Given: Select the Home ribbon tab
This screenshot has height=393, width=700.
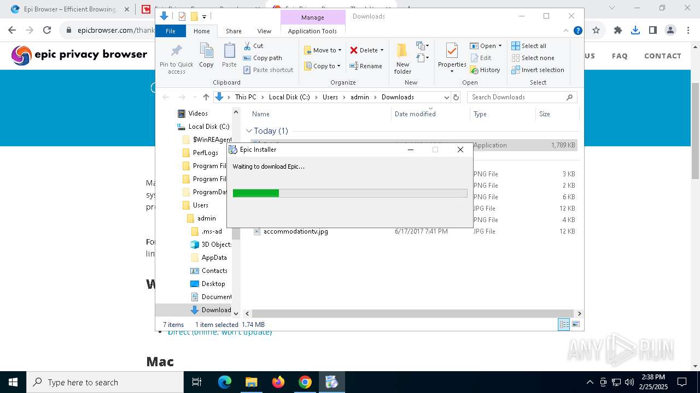Looking at the screenshot, I should pos(201,31).
